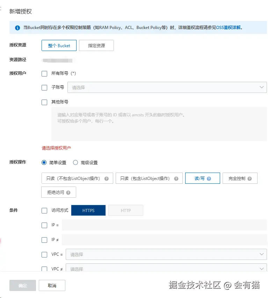The width and height of the screenshot is (268, 298).
Task: Enable the 访问方式 condition checkbox
Action: click(x=44, y=211)
